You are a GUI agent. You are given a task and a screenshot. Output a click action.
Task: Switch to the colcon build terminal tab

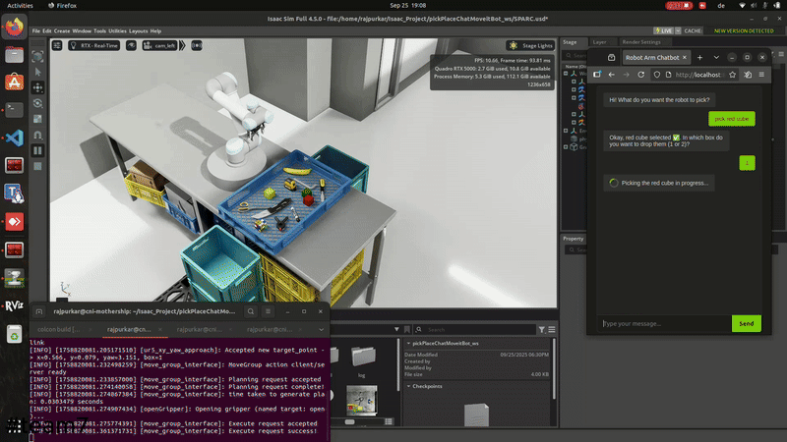pyautogui.click(x=59, y=329)
